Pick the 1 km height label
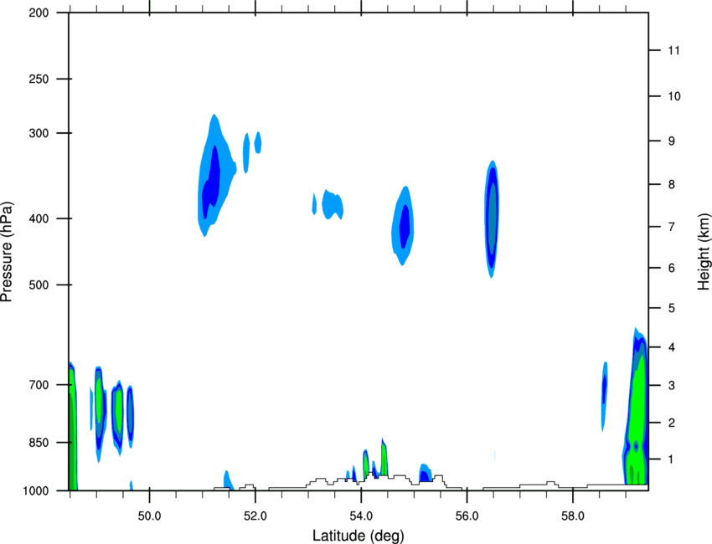 [672, 459]
